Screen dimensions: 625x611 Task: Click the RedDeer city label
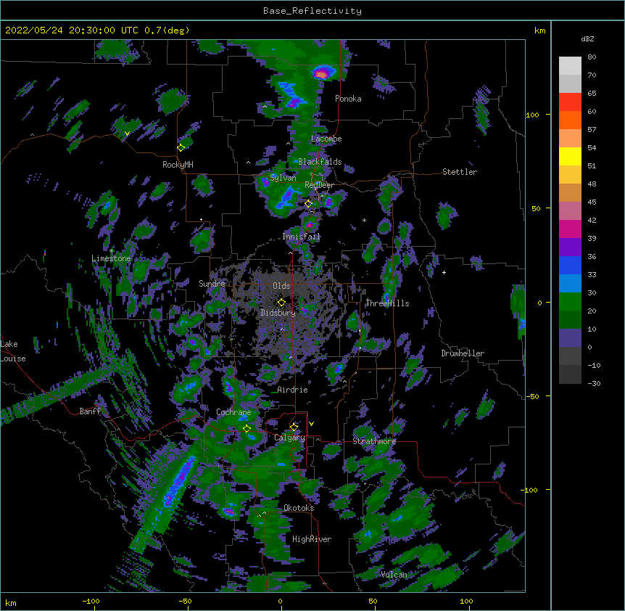(x=319, y=185)
